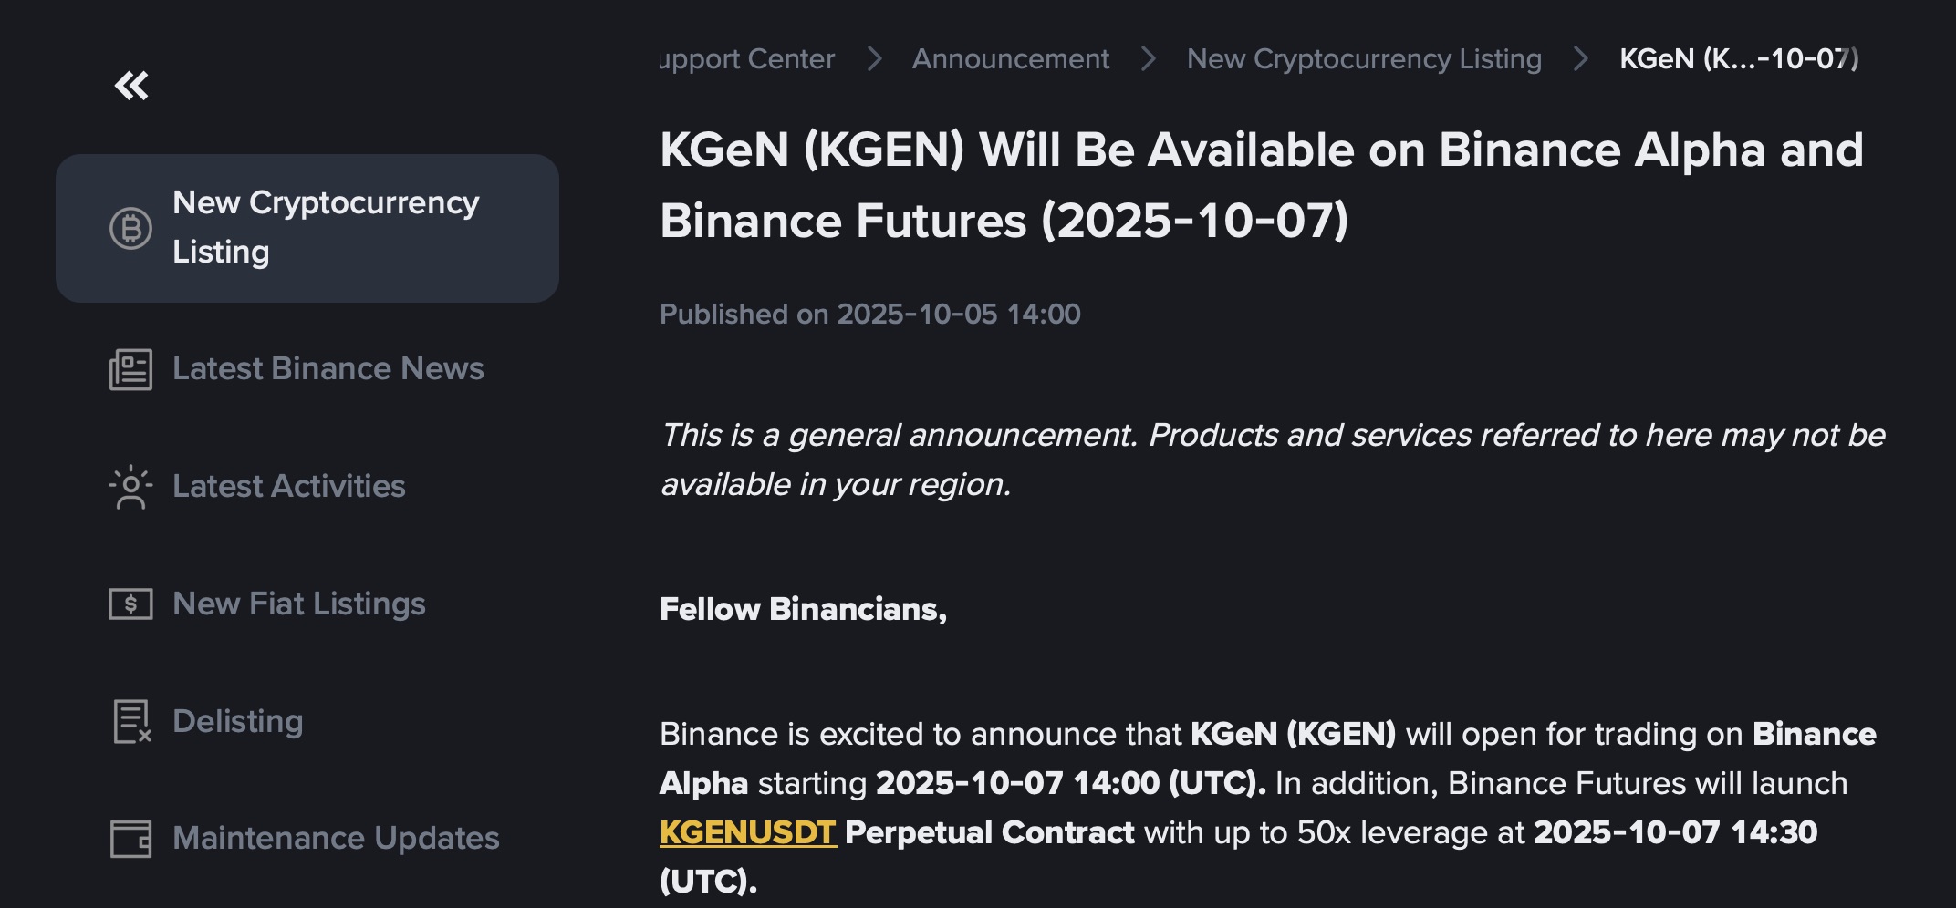This screenshot has height=908, width=1956.
Task: Click the newspaper icon for Binance News
Action: 130,369
